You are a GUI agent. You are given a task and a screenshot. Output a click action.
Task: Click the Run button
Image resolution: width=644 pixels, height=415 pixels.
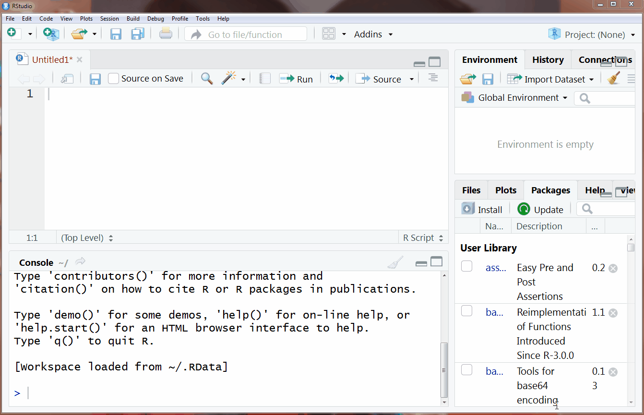[x=296, y=79]
